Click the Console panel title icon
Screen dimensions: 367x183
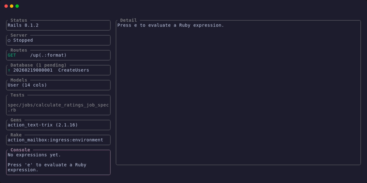[x=20, y=150]
